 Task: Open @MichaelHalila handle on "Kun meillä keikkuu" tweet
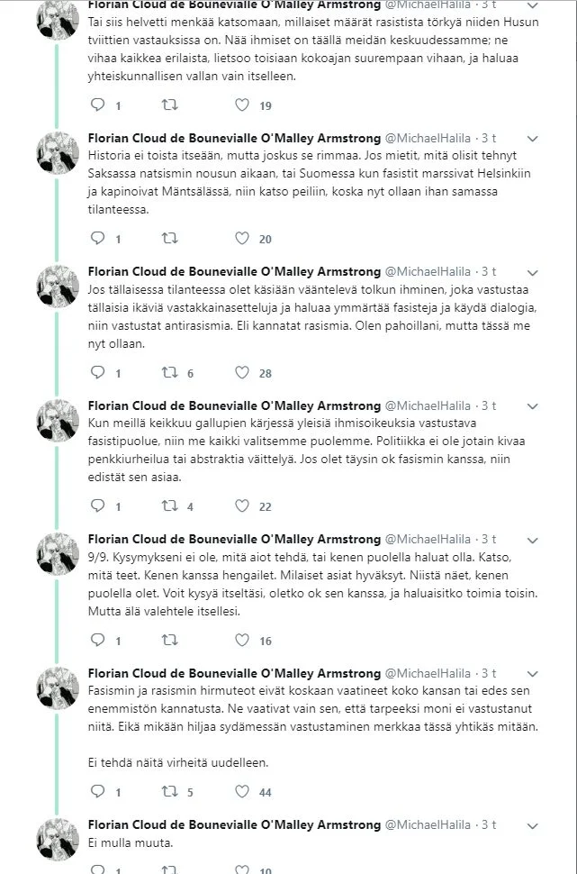(x=428, y=405)
